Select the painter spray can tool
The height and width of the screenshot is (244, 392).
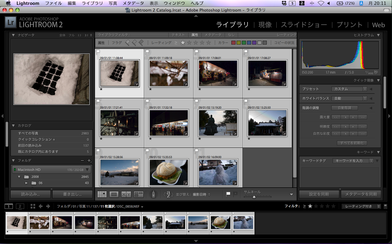(x=154, y=194)
